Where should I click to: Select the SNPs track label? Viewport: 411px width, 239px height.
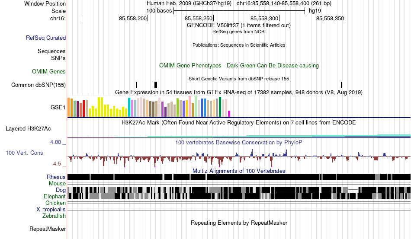pos(58,58)
